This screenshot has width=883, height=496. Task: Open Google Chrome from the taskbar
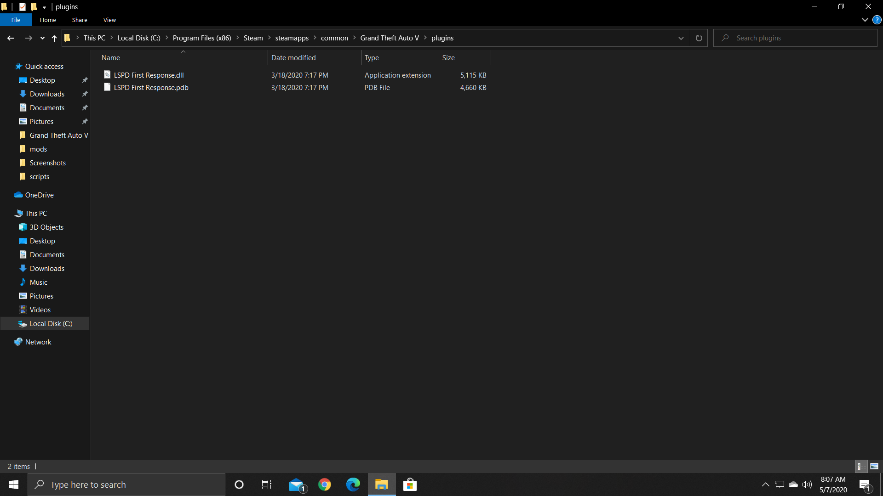point(325,485)
